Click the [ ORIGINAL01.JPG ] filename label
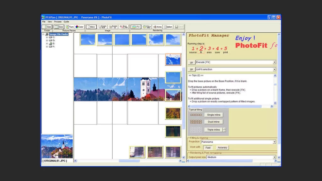This screenshot has width=322, height=181. click(55, 161)
